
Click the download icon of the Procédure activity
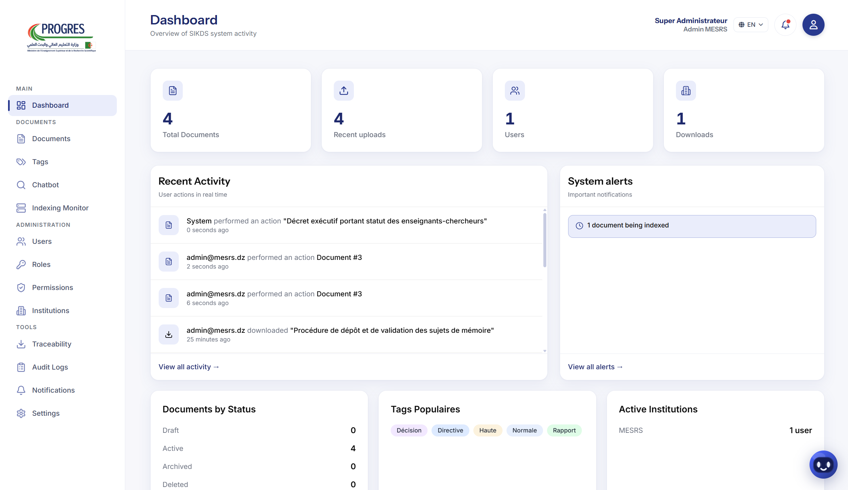(169, 334)
